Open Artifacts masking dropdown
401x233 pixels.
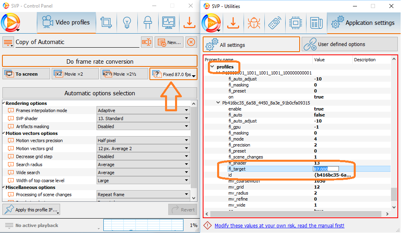[x=143, y=126]
